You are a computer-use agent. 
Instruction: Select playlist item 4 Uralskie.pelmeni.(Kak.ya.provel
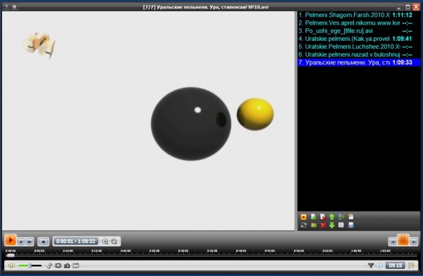click(x=359, y=39)
